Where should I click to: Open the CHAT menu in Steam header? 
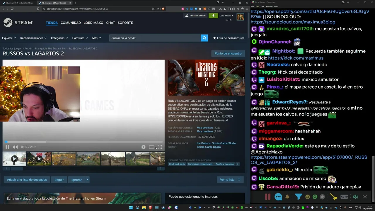110,23
